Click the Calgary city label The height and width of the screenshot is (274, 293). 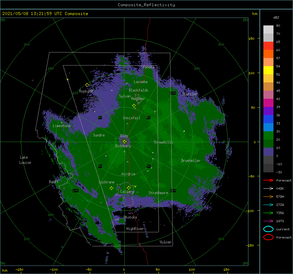click(127, 192)
